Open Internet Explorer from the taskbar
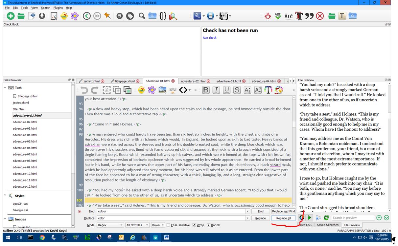398x246 pixels. tap(133, 237)
